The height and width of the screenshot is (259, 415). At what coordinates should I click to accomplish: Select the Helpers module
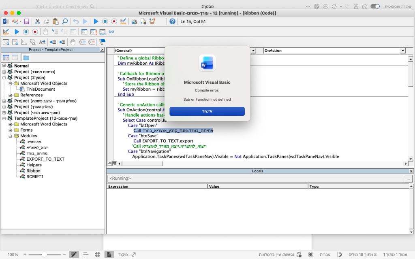(x=34, y=165)
